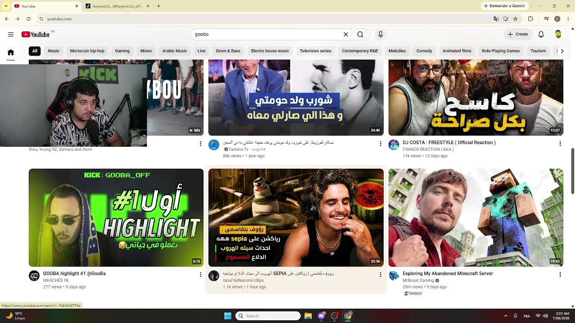Open the new tab plus button

pyautogui.click(x=159, y=6)
